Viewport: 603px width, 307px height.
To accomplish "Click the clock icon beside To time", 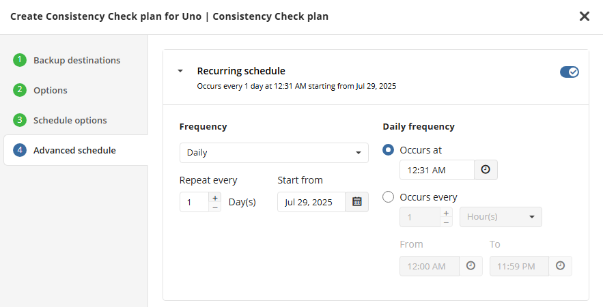I will coord(560,266).
